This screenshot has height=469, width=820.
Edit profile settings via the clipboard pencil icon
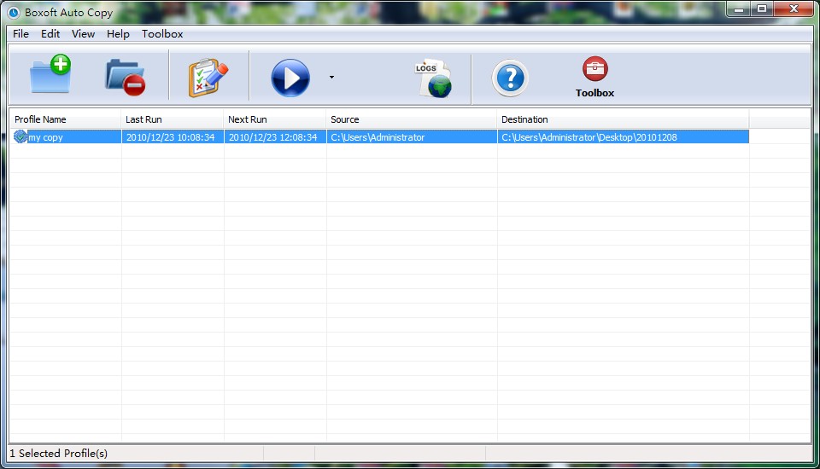pyautogui.click(x=208, y=78)
